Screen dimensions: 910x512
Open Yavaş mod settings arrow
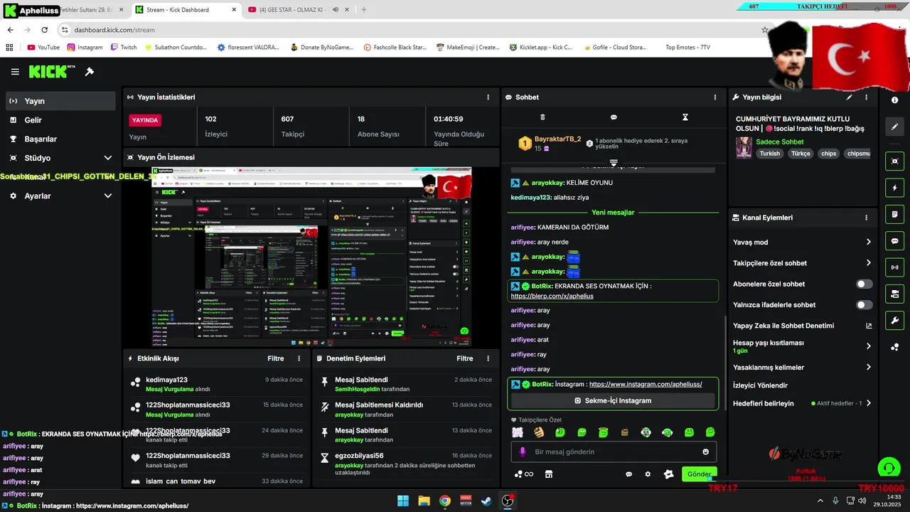868,242
